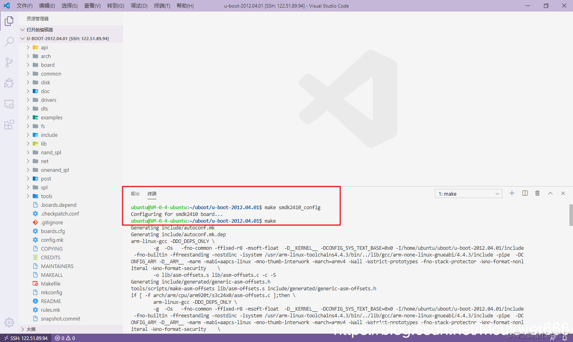This screenshot has height=342, width=573.
Task: Collapse the Open Editors section
Action: [x=71, y=30]
